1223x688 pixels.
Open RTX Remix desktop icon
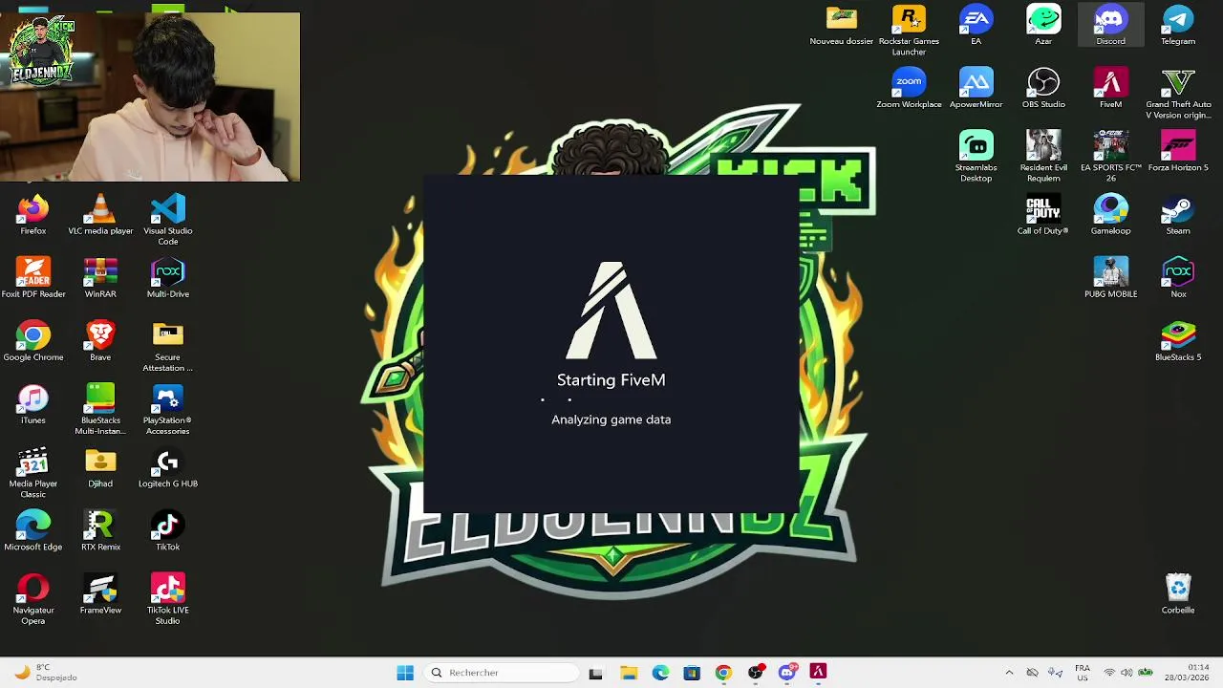point(100,530)
